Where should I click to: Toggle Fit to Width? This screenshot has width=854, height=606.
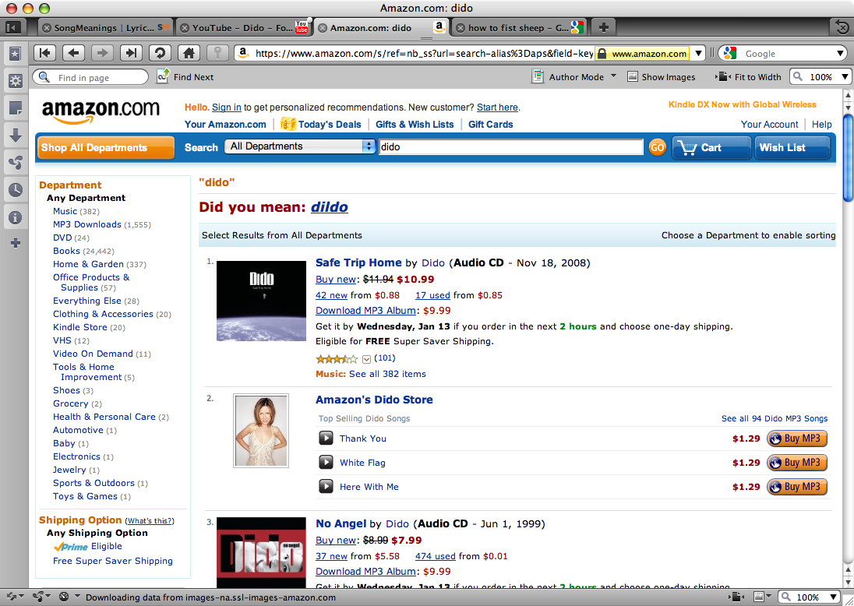point(749,77)
